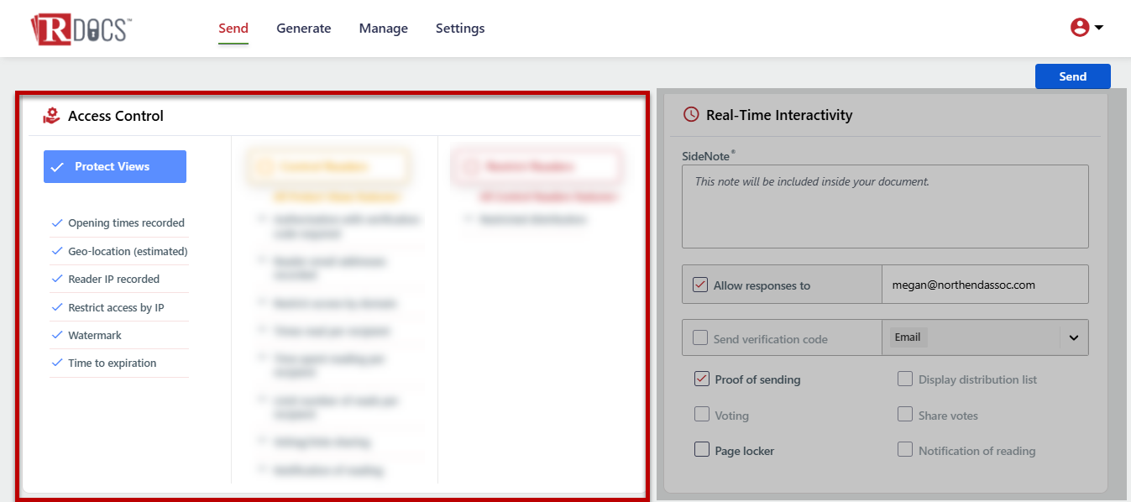Click checkmark next to Geo-location (estimated)

(x=57, y=251)
